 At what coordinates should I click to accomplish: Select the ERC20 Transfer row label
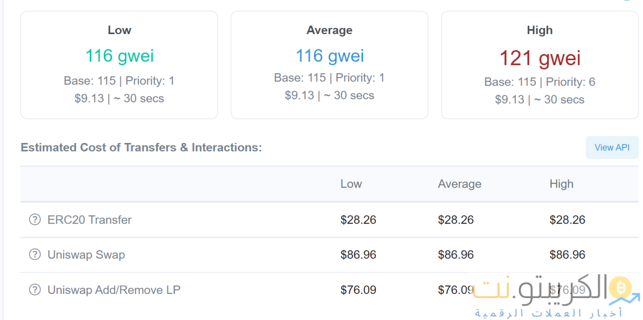(89, 220)
